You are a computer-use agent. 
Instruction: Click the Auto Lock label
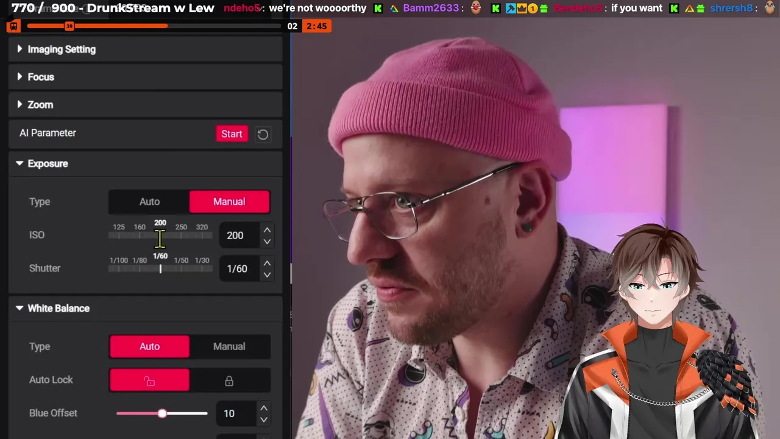pyautogui.click(x=51, y=380)
